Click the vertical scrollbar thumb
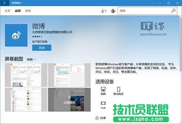 [x=180, y=45]
